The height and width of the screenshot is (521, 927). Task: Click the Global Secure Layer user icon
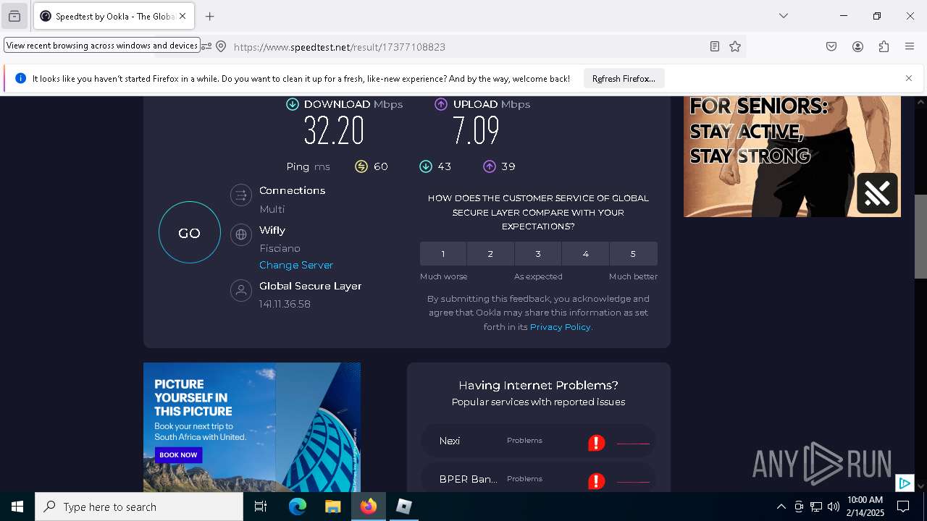241,291
